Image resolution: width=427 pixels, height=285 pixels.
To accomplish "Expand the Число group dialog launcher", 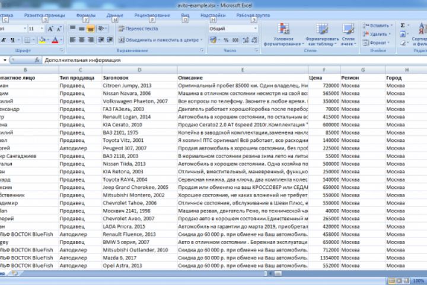I will coord(256,50).
